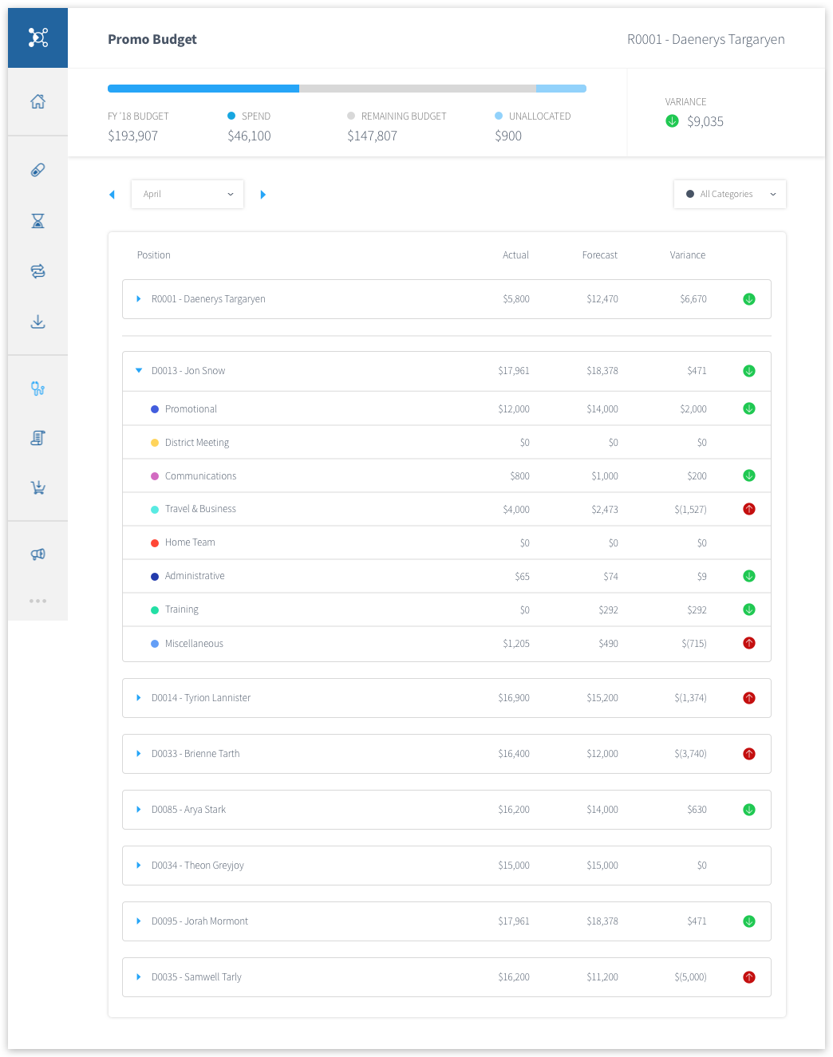This screenshot has height=1057, width=833.
Task: Click the District Meeting yellow color dot
Action: pos(155,443)
